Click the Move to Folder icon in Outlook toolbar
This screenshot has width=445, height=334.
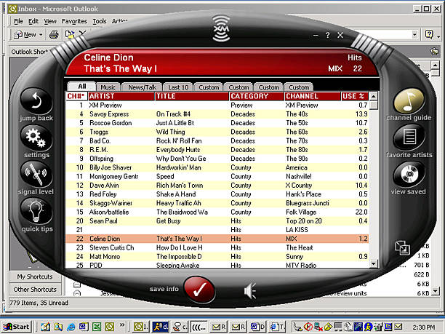coord(70,35)
